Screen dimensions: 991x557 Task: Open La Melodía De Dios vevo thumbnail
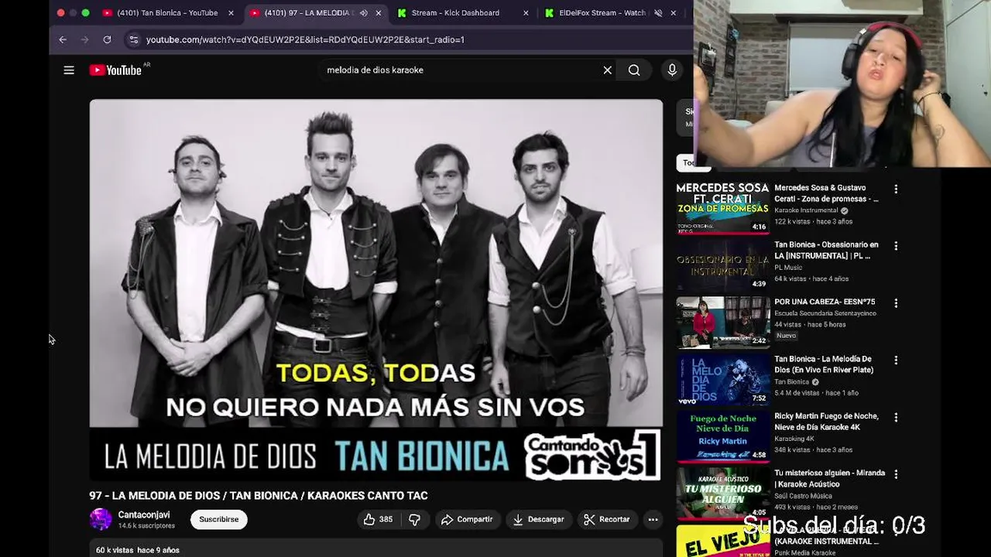pos(723,380)
